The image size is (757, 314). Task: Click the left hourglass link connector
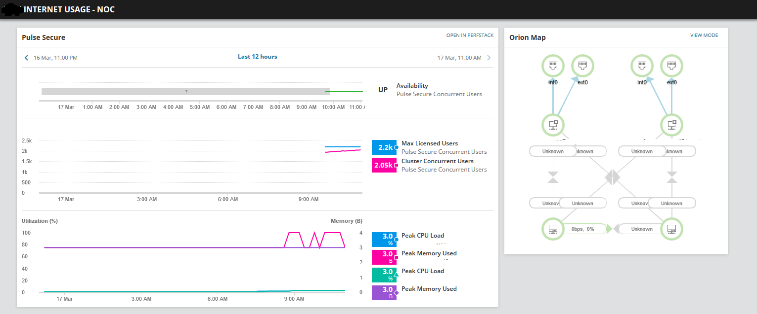(x=553, y=177)
